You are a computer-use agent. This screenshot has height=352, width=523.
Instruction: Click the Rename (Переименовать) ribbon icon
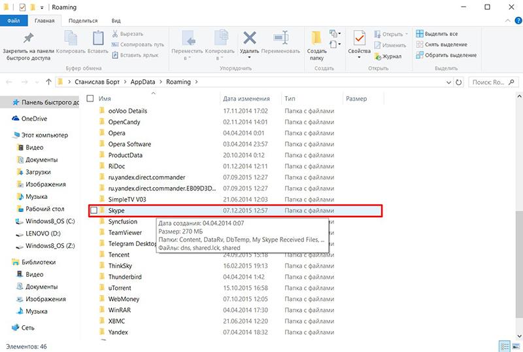(x=280, y=43)
